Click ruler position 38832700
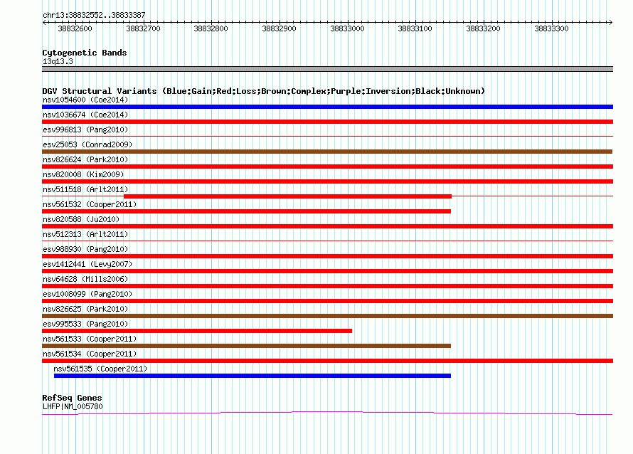This screenshot has width=633, height=454. pyautogui.click(x=143, y=28)
